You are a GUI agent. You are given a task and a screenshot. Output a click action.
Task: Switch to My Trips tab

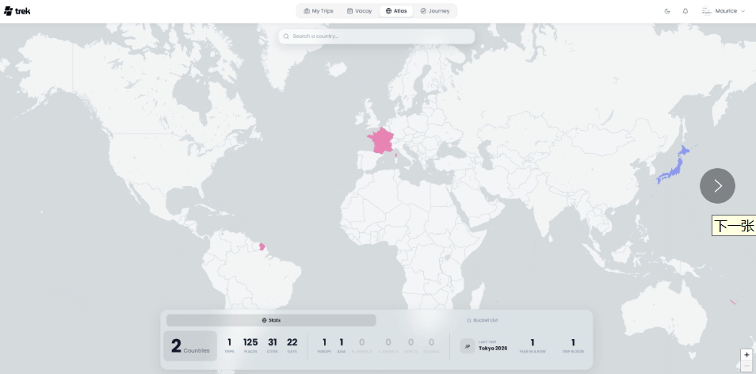pos(319,11)
